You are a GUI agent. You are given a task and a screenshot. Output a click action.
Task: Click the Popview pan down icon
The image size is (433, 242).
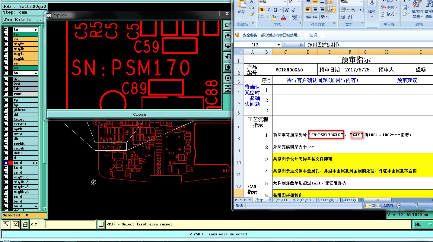pos(227,46)
